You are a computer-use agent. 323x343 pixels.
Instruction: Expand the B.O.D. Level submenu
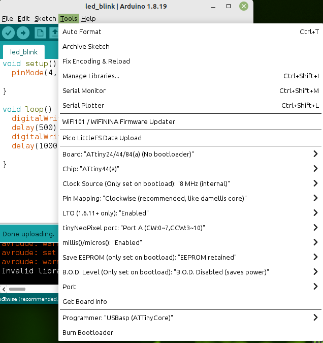pos(190,272)
